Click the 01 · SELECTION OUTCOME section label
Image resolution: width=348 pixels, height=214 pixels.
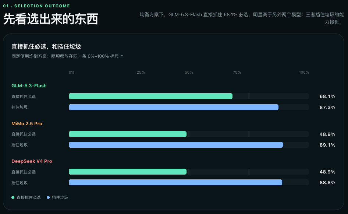[x=36, y=6]
